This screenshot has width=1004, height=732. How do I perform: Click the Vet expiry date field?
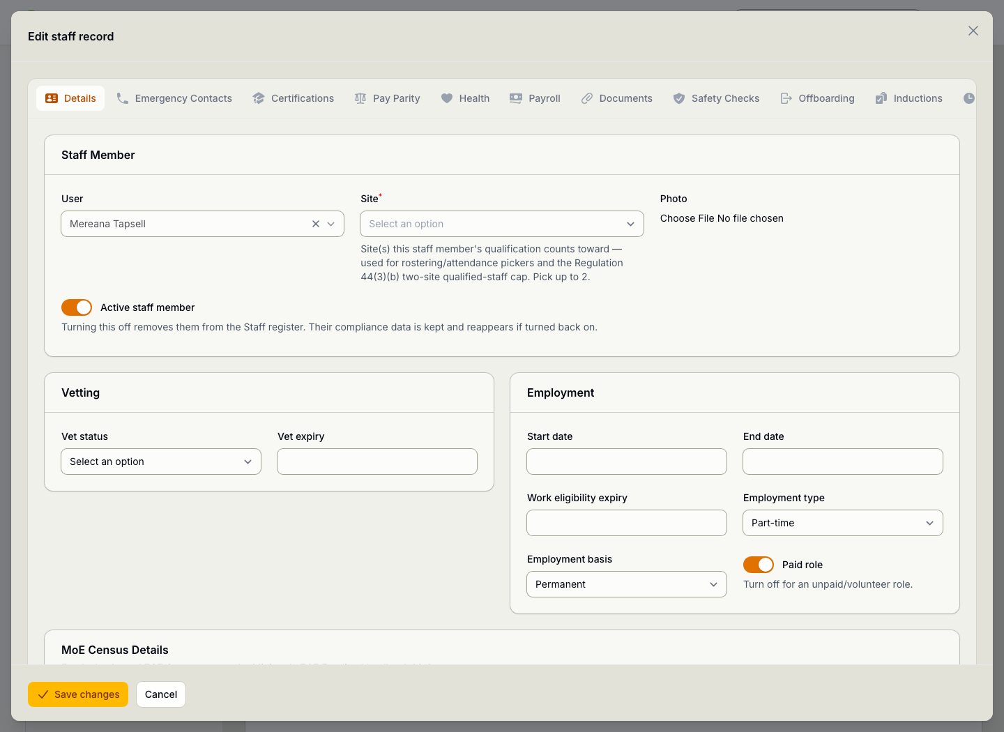377,462
